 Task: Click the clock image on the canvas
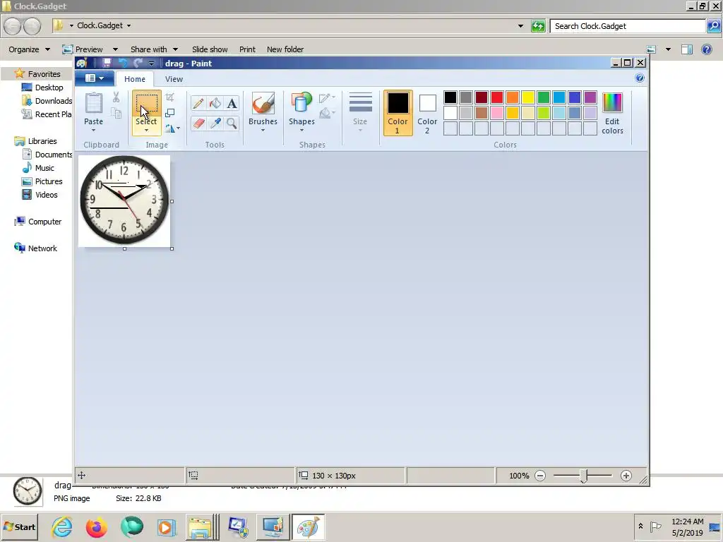click(x=124, y=200)
